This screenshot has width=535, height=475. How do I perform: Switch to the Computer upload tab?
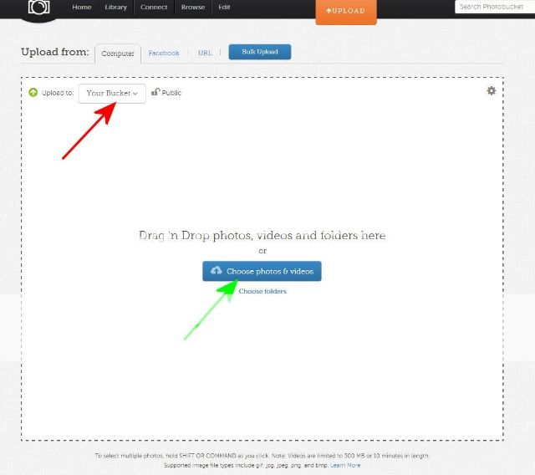(x=118, y=54)
